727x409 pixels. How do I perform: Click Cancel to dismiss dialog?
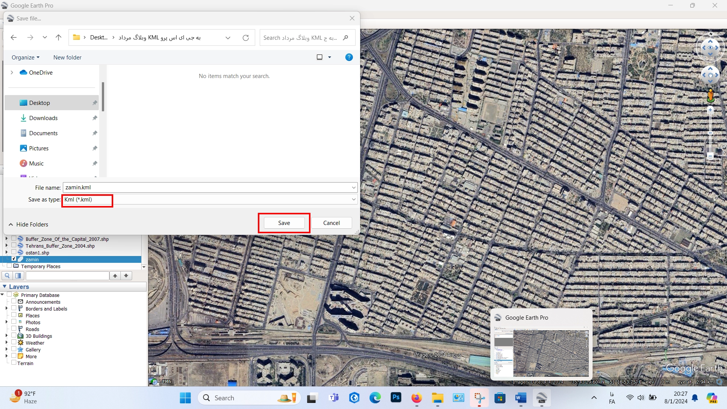point(331,223)
